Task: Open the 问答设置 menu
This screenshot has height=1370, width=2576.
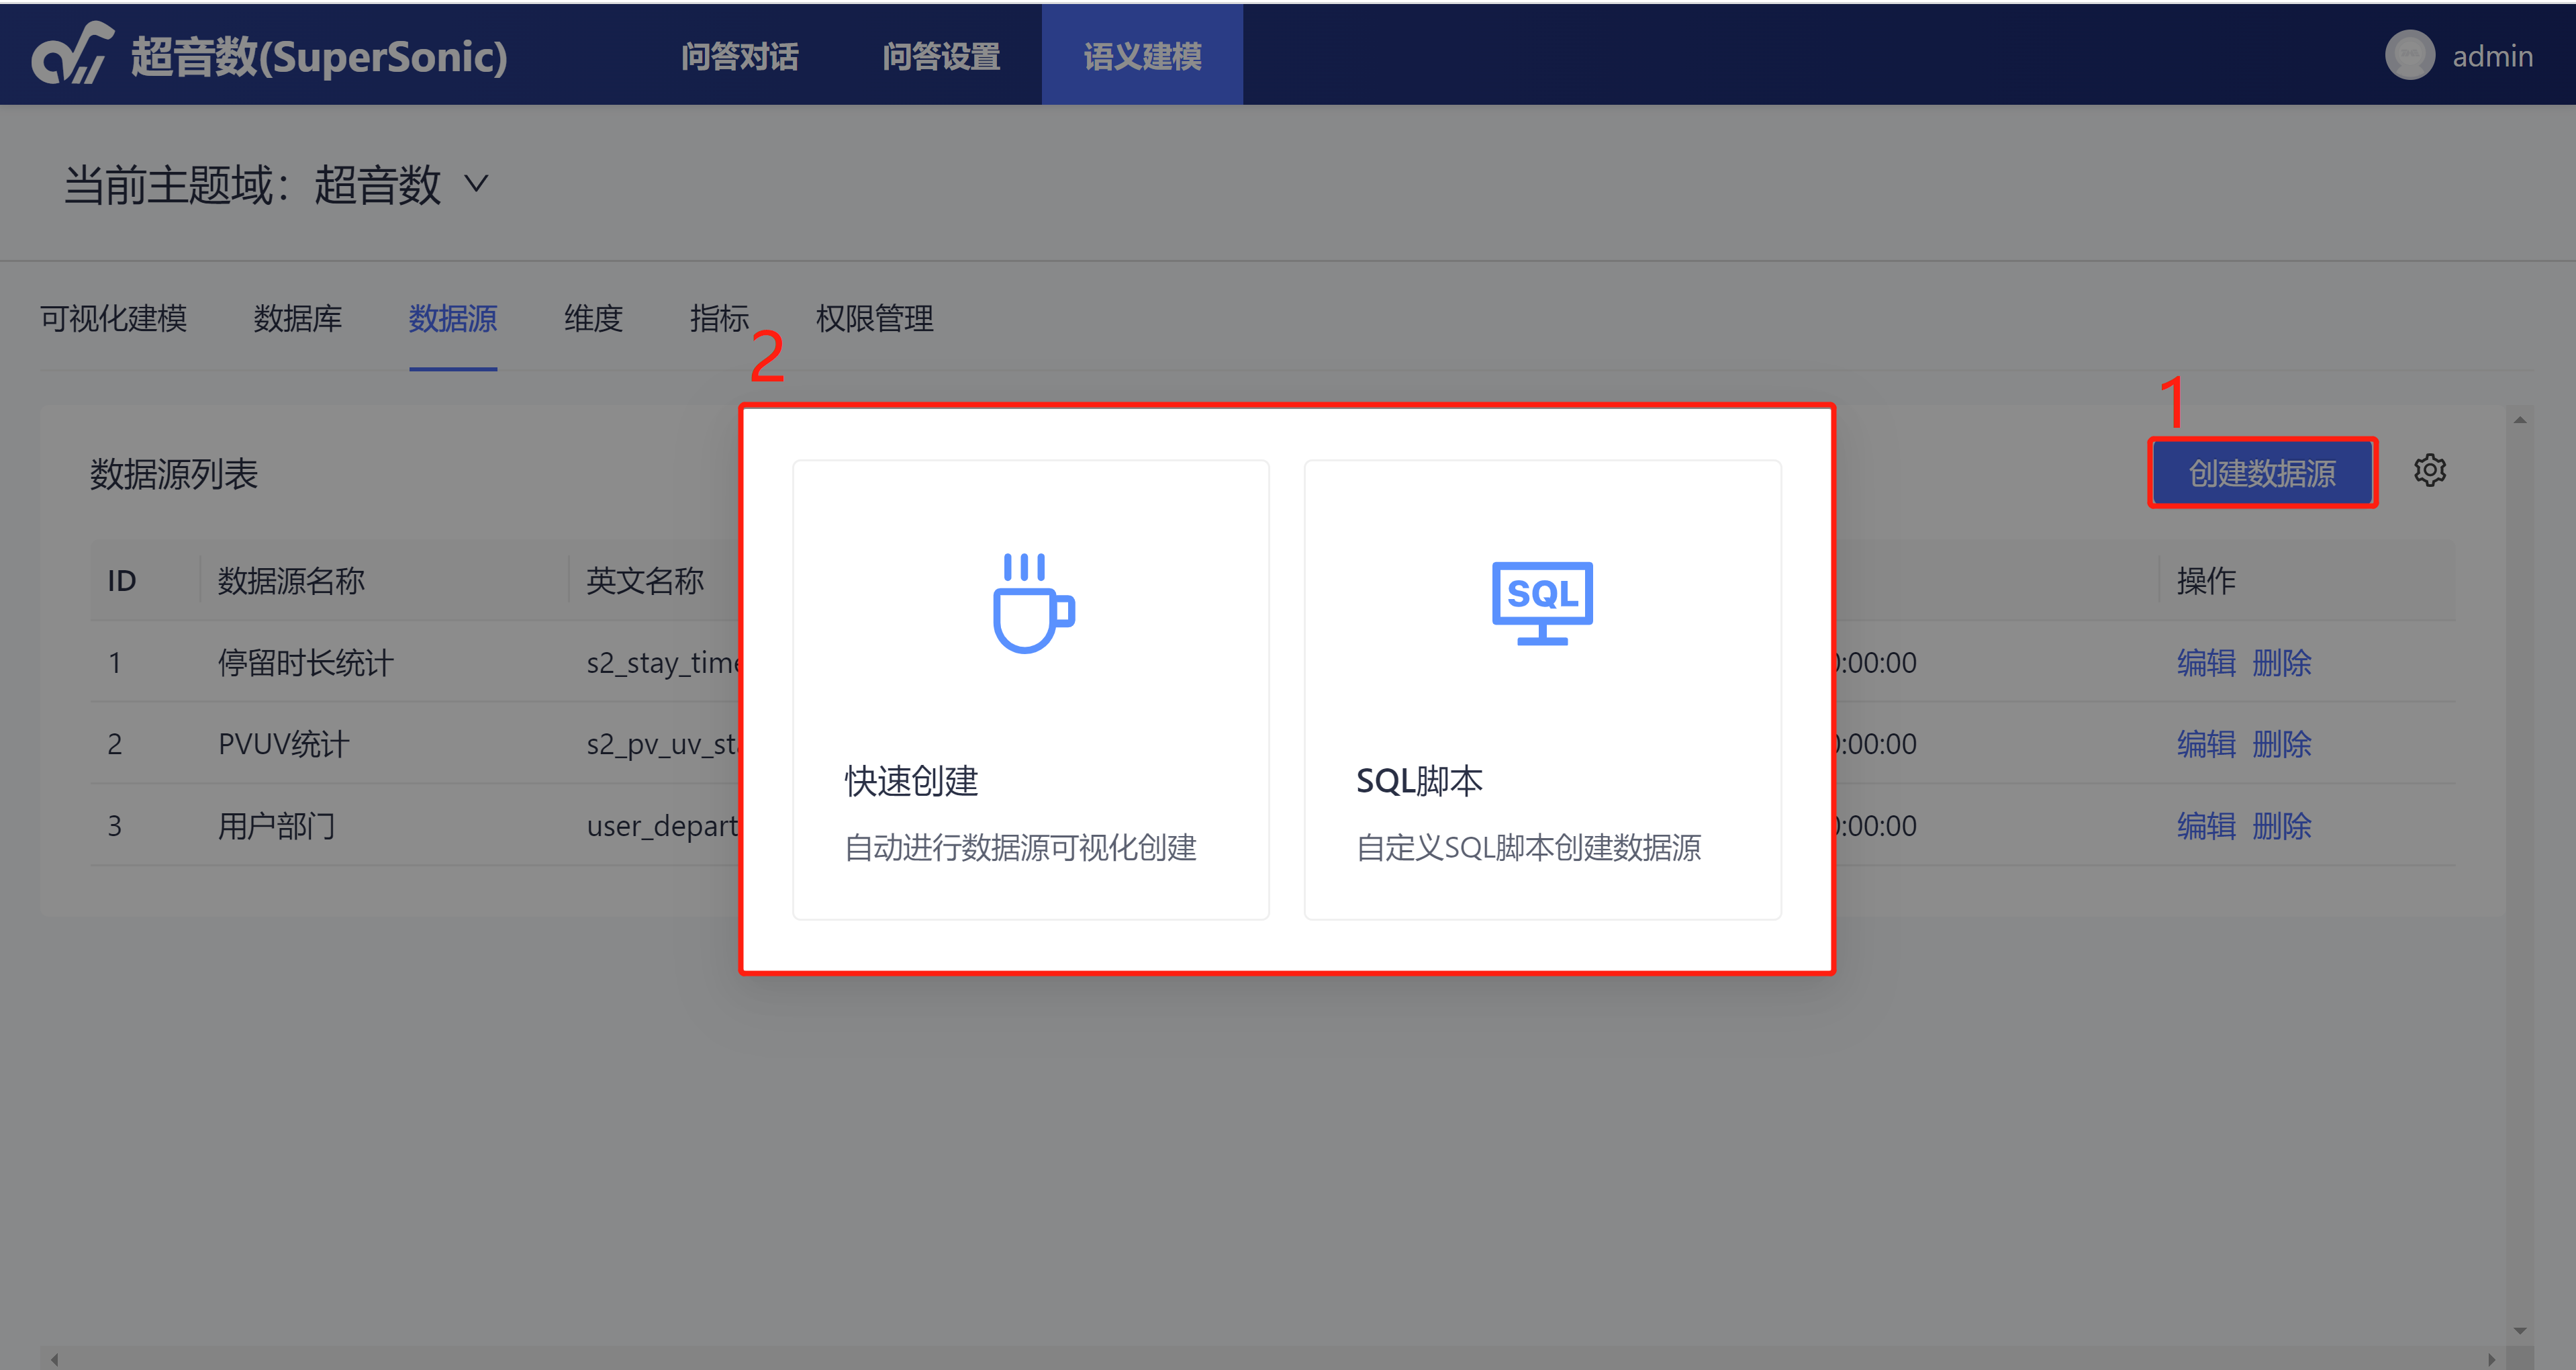Action: (940, 56)
